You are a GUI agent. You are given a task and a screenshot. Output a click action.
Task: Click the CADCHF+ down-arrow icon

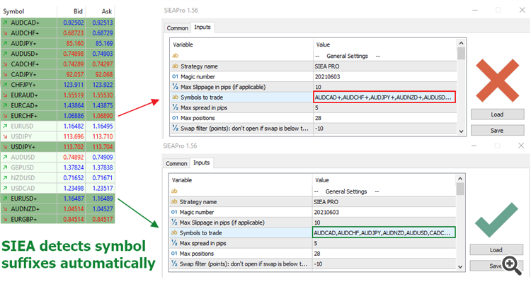click(5, 64)
